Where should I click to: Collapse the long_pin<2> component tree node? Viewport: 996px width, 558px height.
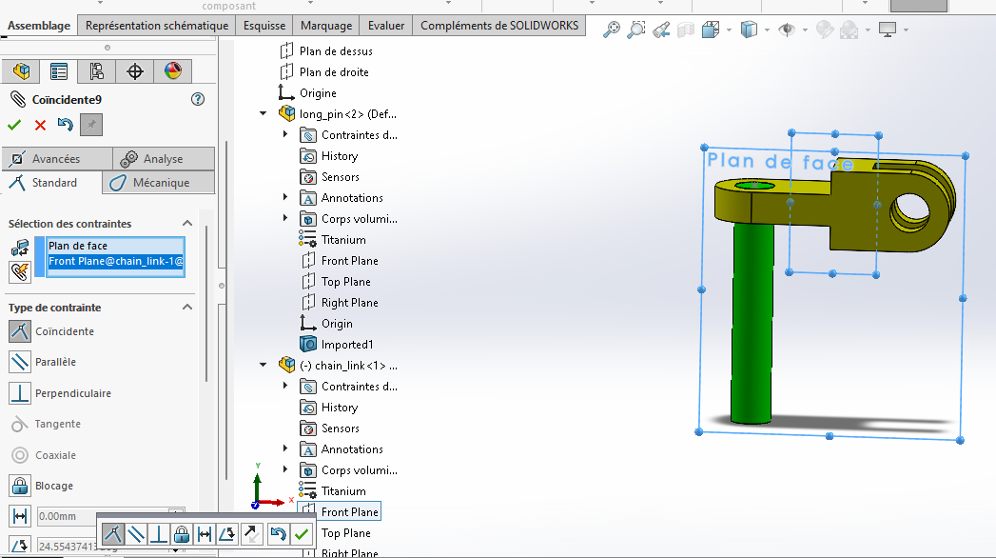tap(264, 113)
